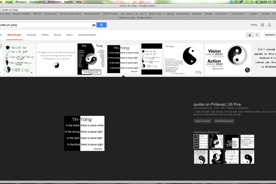Open the notifications bell
The image size is (276, 184).
pyautogui.click(x=269, y=25)
